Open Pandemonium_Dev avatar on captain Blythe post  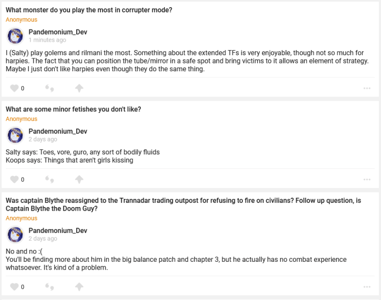click(x=15, y=234)
